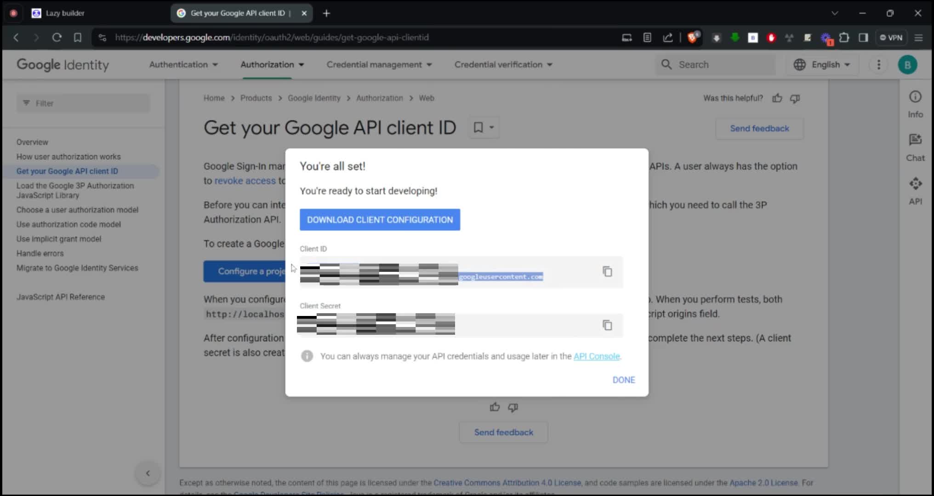The width and height of the screenshot is (934, 496).
Task: Click Web in the breadcrumb
Action: [x=426, y=98]
